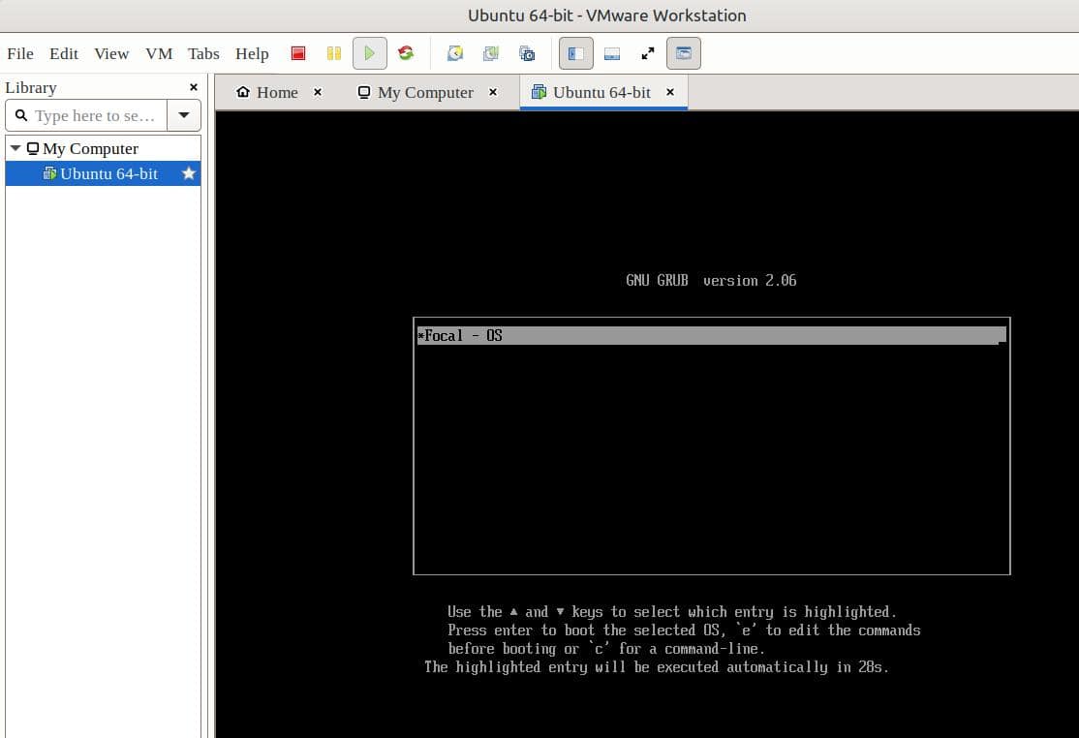Close the My Computer tab
This screenshot has height=738, width=1079.
click(x=493, y=92)
